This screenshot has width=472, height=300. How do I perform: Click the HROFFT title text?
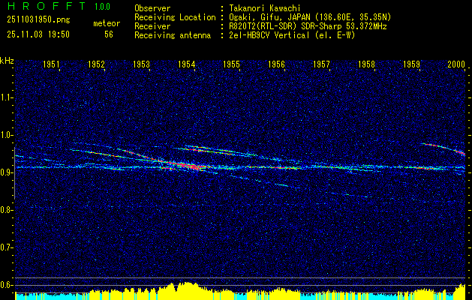click(47, 6)
